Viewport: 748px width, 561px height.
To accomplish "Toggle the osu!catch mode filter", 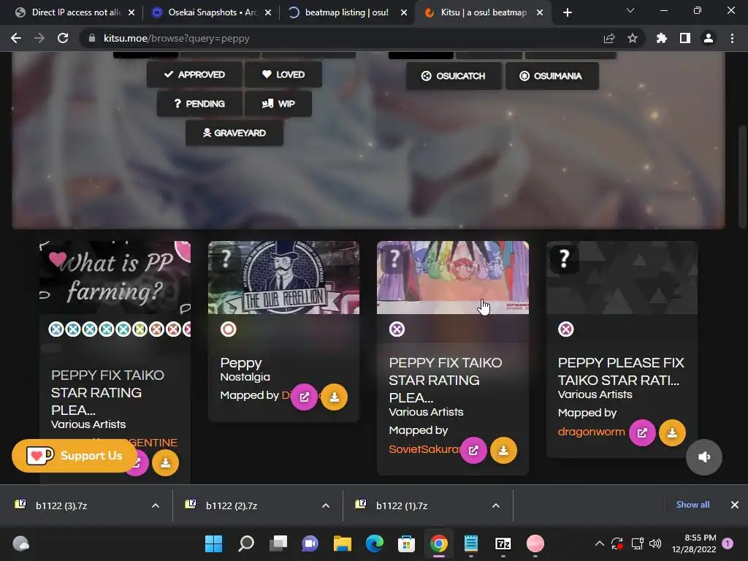I will [454, 76].
